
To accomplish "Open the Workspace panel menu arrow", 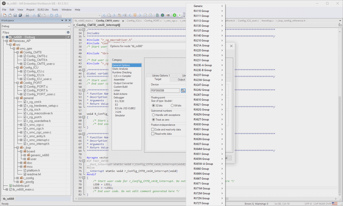I will pos(62,20).
